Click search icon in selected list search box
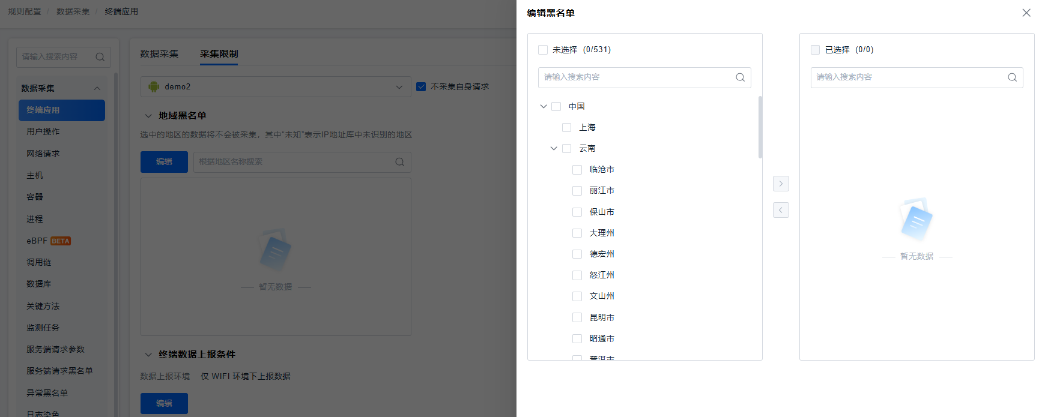This screenshot has width=1042, height=417. point(1012,77)
